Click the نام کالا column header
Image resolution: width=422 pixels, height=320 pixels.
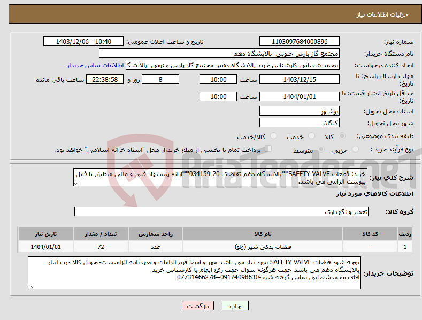(263, 234)
